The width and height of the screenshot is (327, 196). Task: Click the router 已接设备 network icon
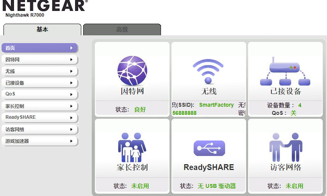(x=285, y=71)
